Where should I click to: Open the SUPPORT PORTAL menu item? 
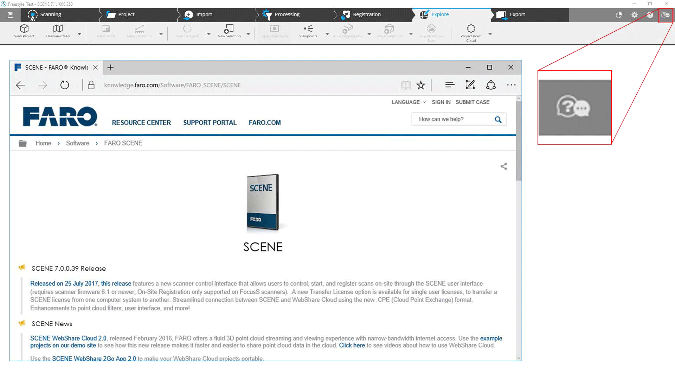pyautogui.click(x=210, y=122)
